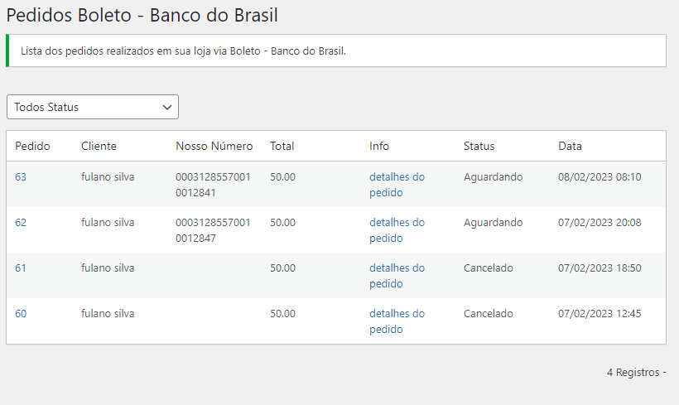Open the Todos Status dropdown

click(93, 107)
